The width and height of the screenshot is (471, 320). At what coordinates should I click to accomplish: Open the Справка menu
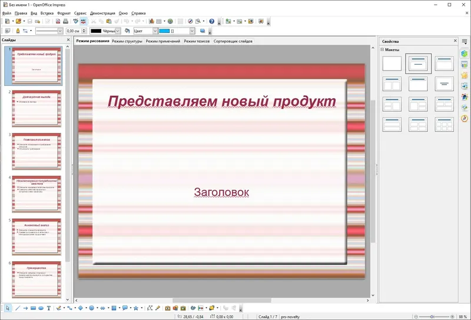pyautogui.click(x=138, y=13)
